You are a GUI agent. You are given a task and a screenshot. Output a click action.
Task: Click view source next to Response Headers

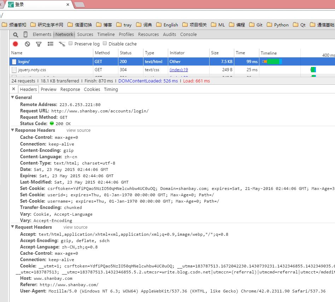click(78, 130)
